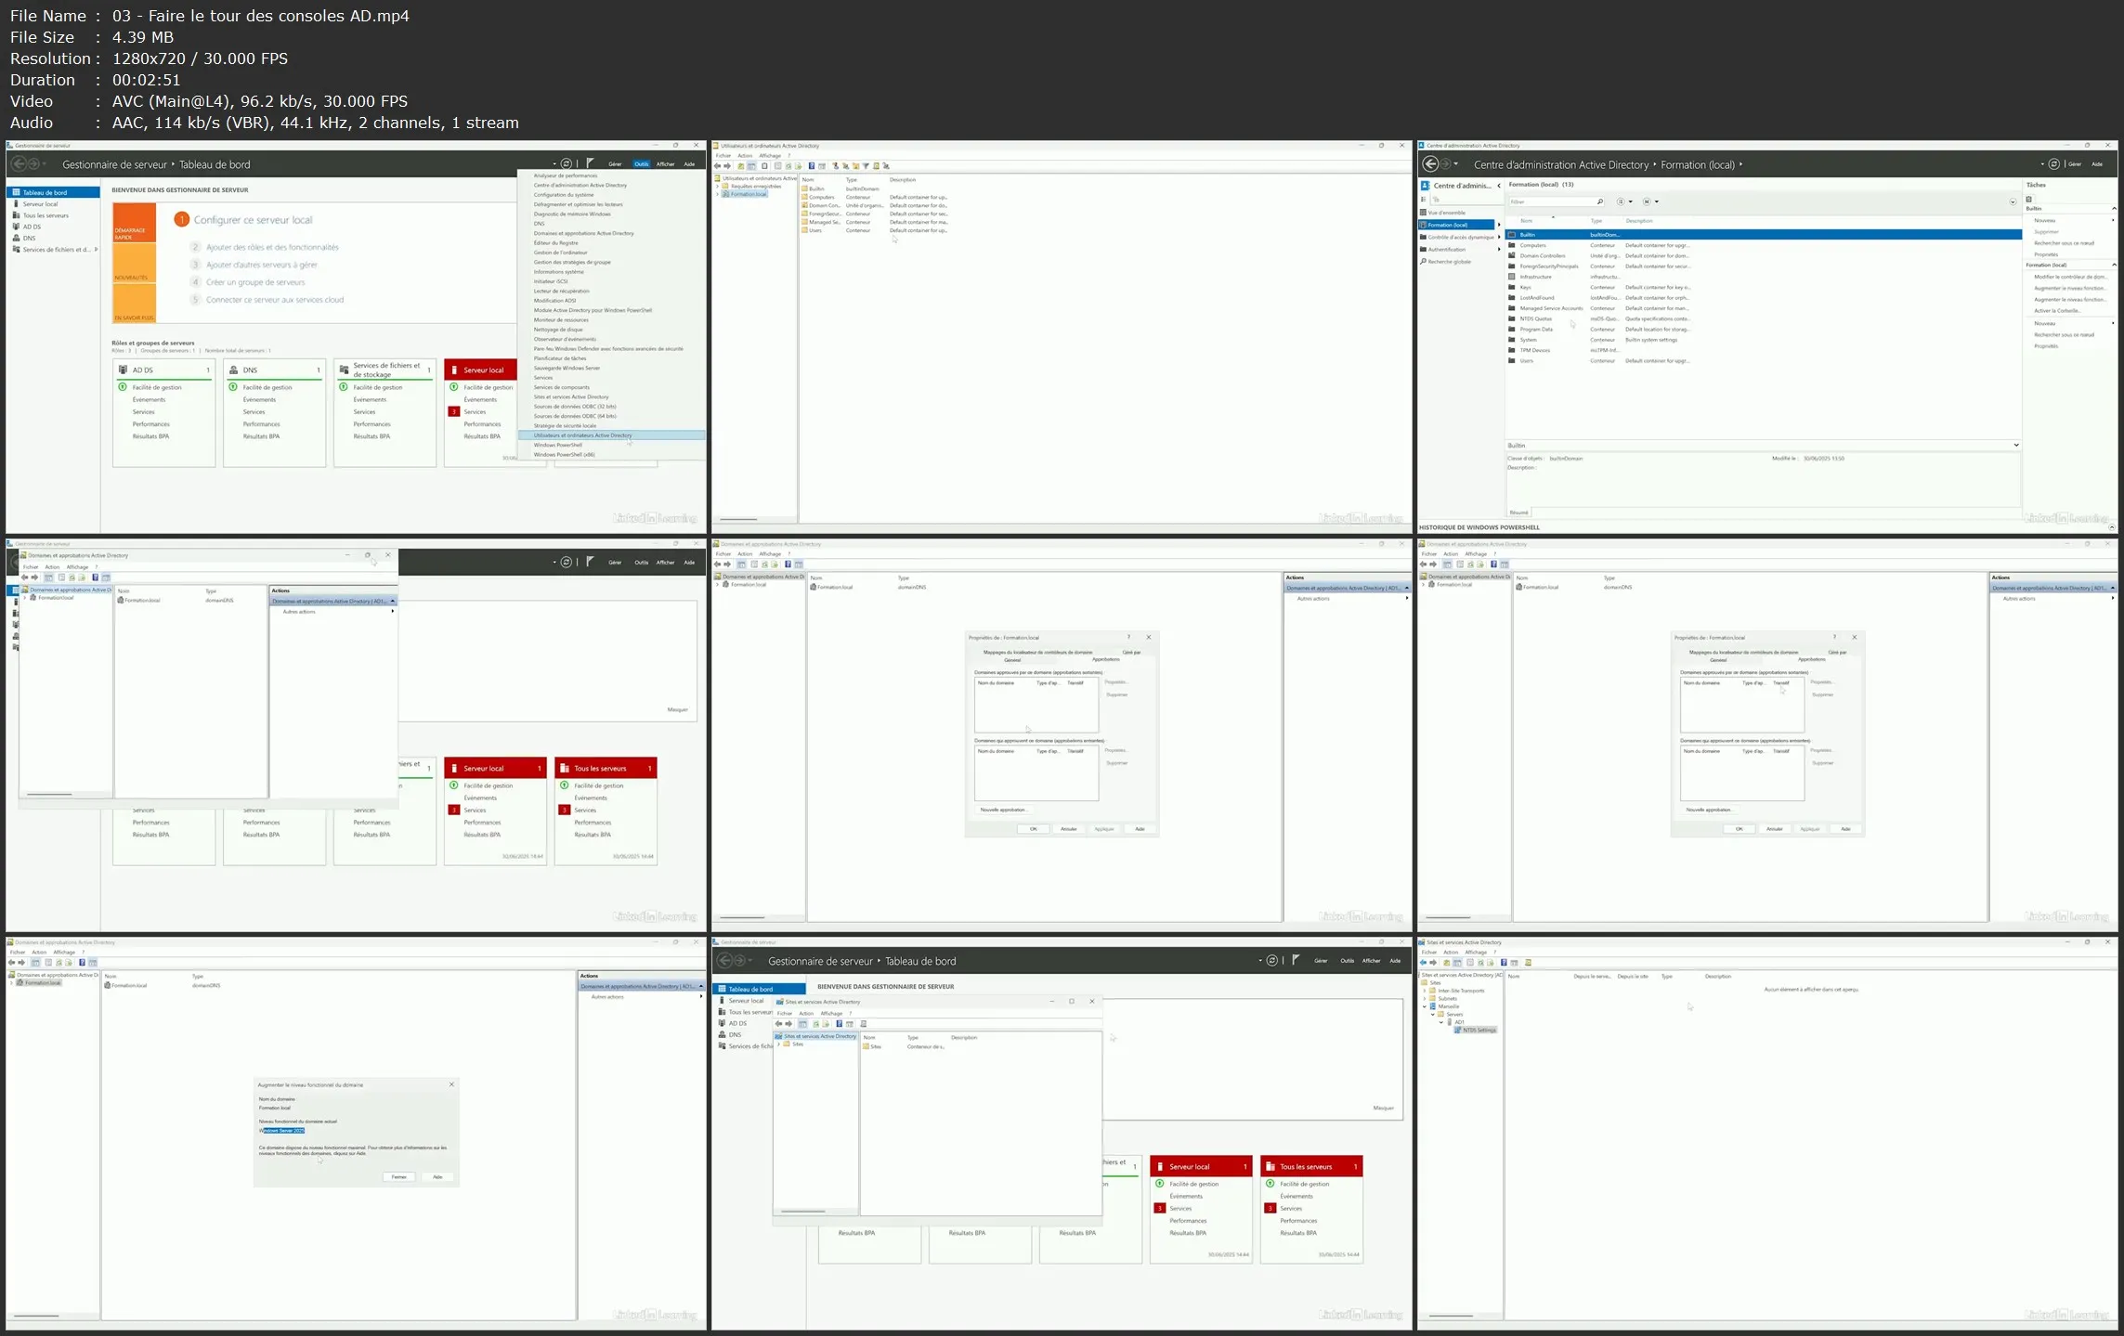The image size is (2124, 1336).
Task: Collapse Builtin preview pane chevron
Action: pyautogui.click(x=2016, y=446)
